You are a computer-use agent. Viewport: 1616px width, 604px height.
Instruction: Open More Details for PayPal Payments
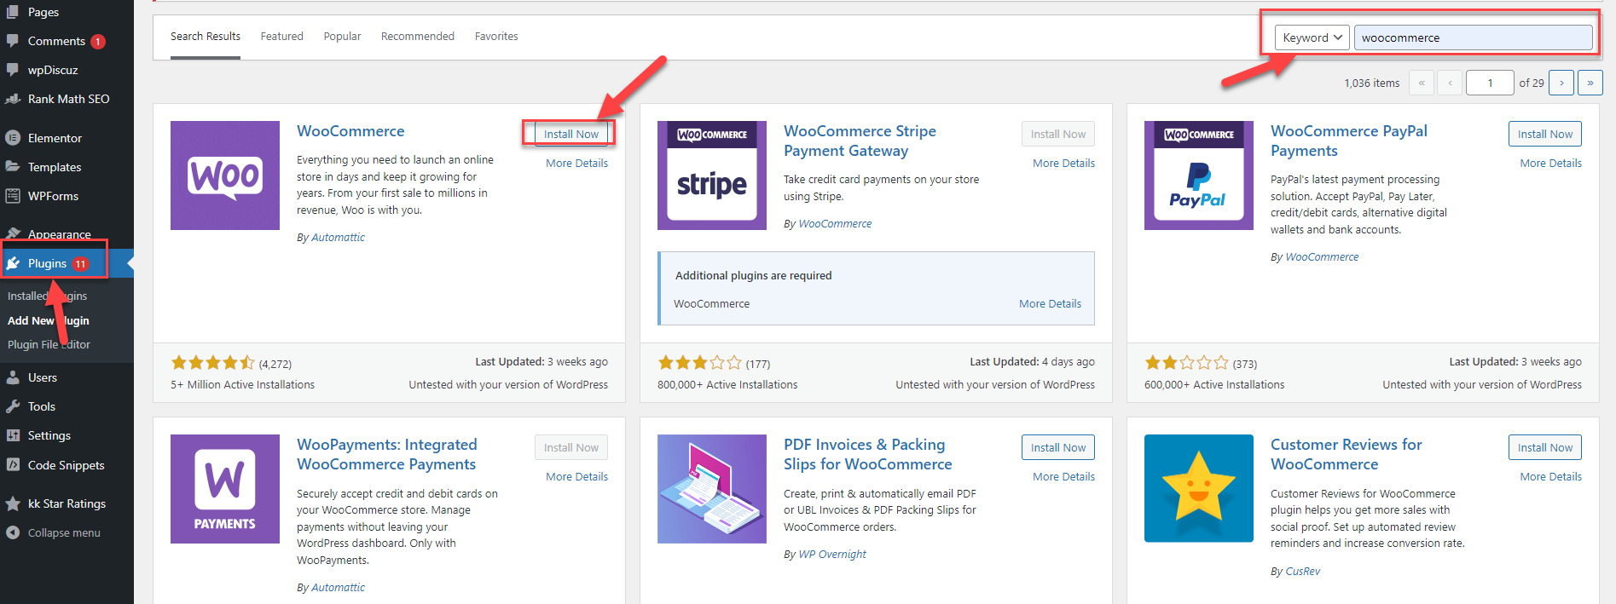[1550, 163]
